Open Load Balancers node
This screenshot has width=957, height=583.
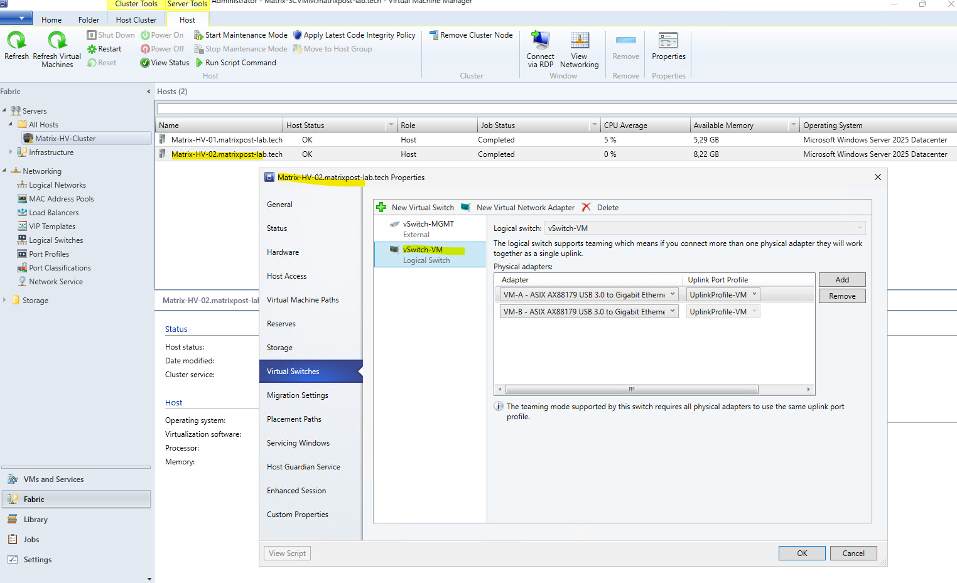click(54, 213)
